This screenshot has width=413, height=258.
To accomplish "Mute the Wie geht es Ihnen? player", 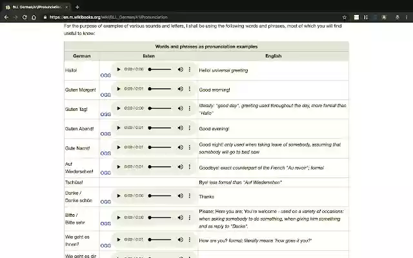I will (x=181, y=239).
